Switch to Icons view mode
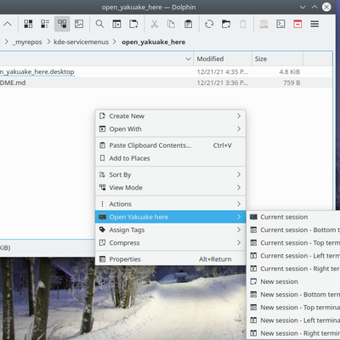The height and width of the screenshot is (340, 340). click(x=28, y=24)
